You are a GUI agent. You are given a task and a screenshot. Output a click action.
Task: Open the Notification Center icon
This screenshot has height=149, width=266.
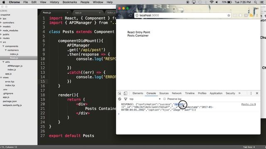[262, 2]
